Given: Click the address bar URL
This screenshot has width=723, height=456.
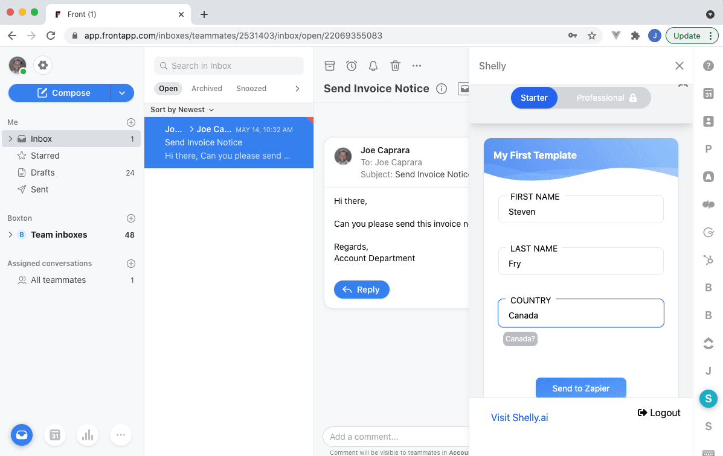Looking at the screenshot, I should point(233,36).
